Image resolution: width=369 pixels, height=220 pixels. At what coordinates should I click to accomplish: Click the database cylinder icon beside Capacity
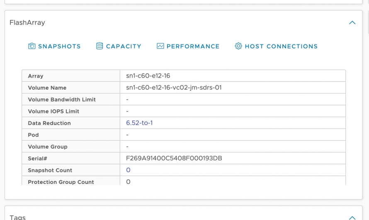[100, 46]
